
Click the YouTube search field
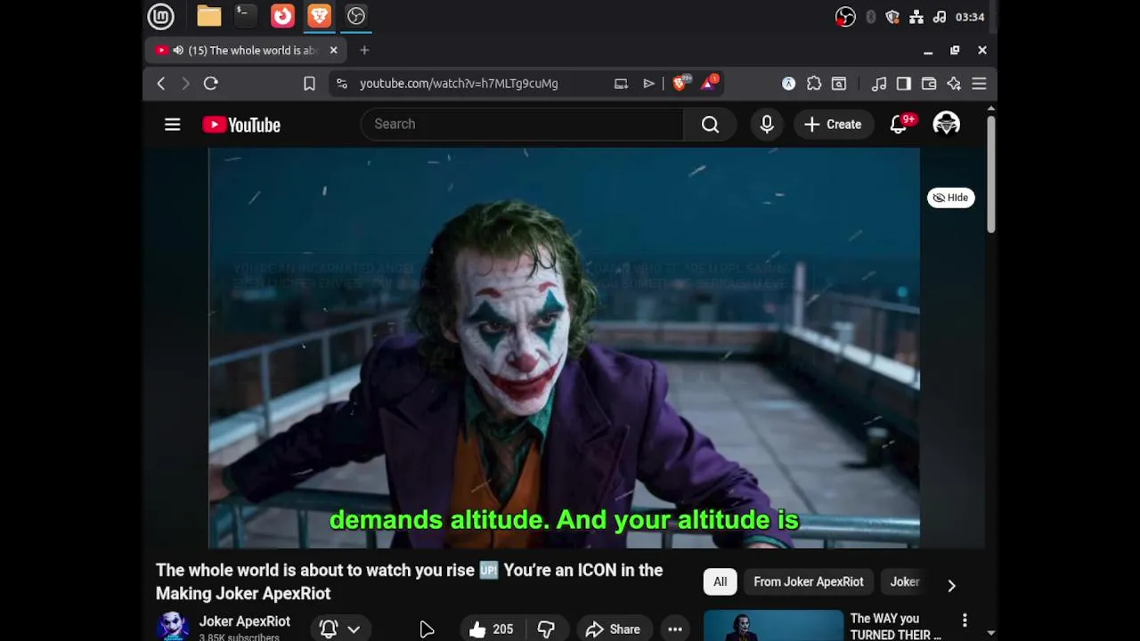tap(522, 125)
